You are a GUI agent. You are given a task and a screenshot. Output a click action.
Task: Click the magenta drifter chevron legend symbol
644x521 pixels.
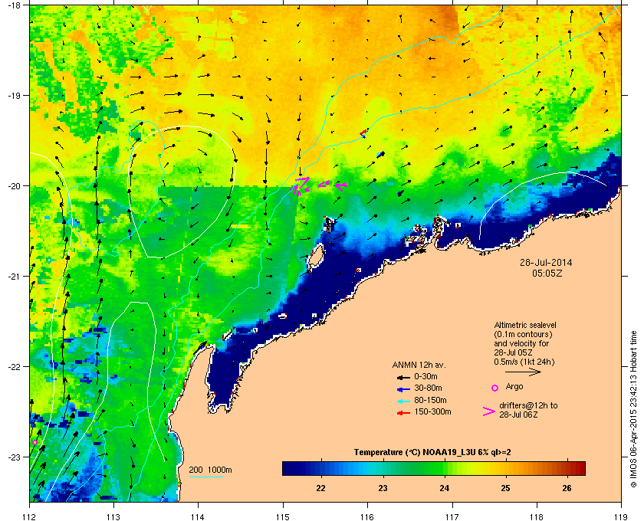[x=489, y=411]
